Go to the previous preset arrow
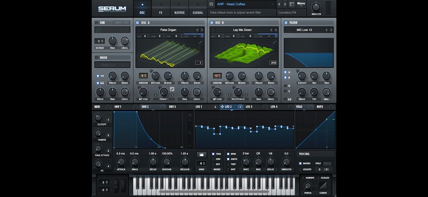Image resolution: width=428 pixels, height=197 pixels. coord(279,4)
